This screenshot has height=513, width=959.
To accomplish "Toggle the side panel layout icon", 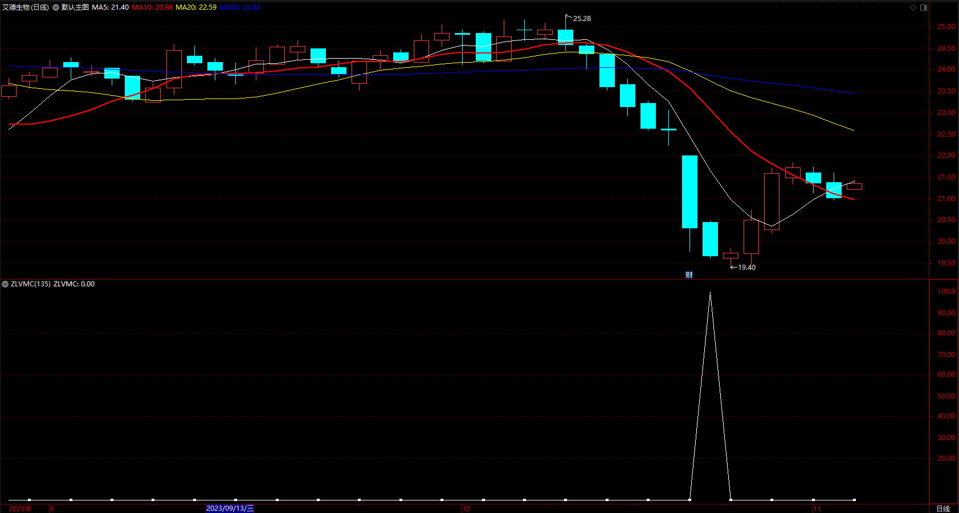I will tap(924, 7).
